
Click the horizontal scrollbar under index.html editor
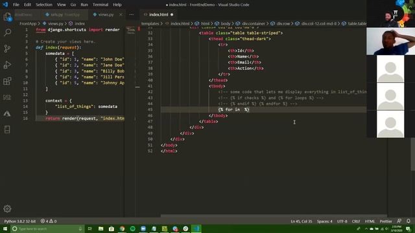pos(274,216)
